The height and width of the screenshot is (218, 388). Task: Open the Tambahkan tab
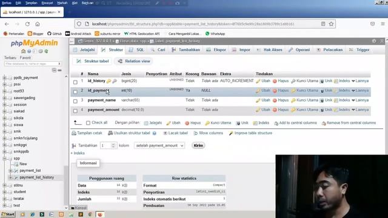pos(186,50)
